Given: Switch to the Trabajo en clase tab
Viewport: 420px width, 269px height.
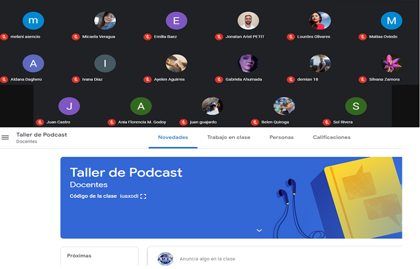Looking at the screenshot, I should pos(229,138).
